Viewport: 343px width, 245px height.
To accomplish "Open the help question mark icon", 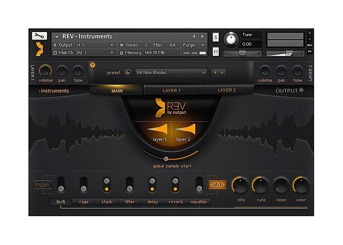I will pos(93,65).
